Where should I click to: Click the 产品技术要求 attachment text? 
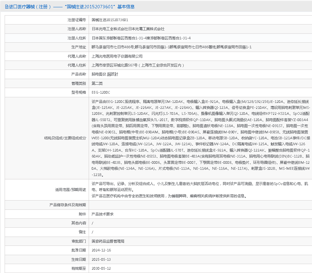coord(102,214)
